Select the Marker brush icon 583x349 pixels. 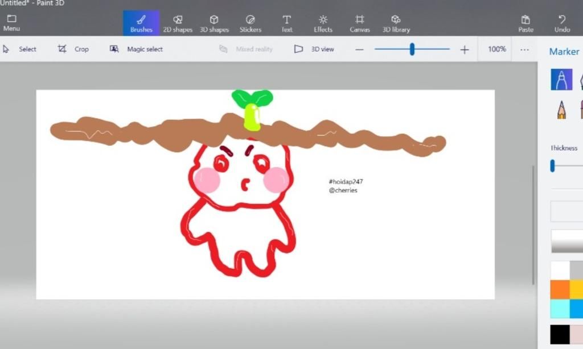click(561, 80)
